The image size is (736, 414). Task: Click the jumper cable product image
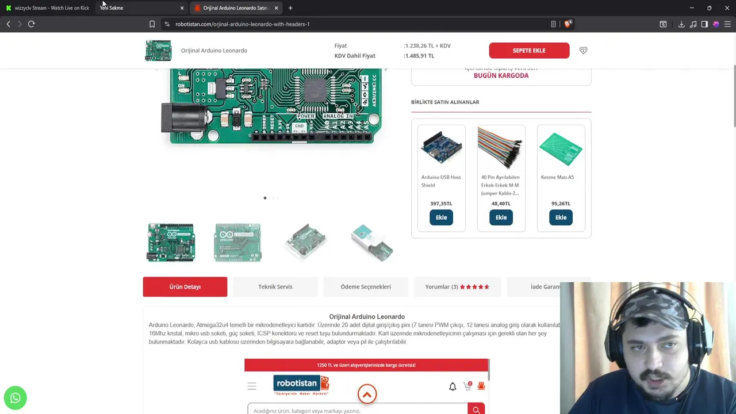click(x=500, y=148)
